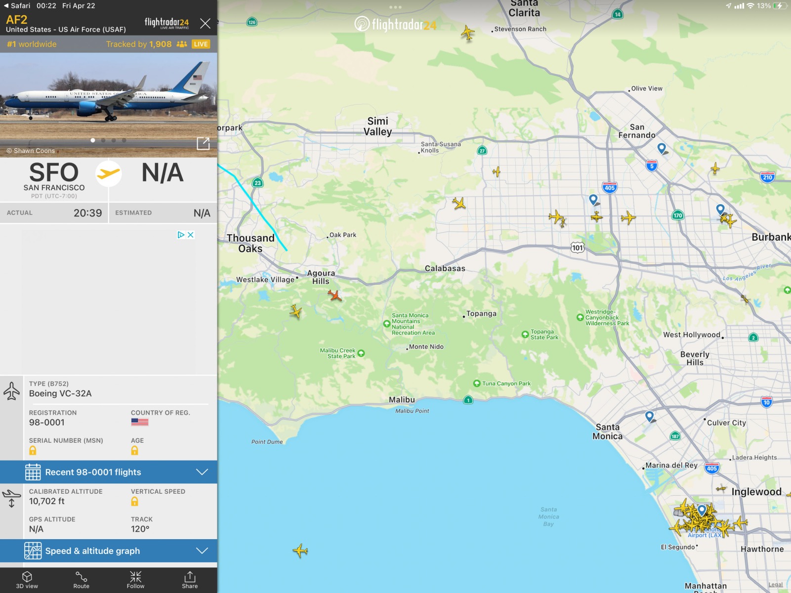The width and height of the screenshot is (791, 593).
Task: Select the red AF2 aircraft on map
Action: click(x=335, y=296)
